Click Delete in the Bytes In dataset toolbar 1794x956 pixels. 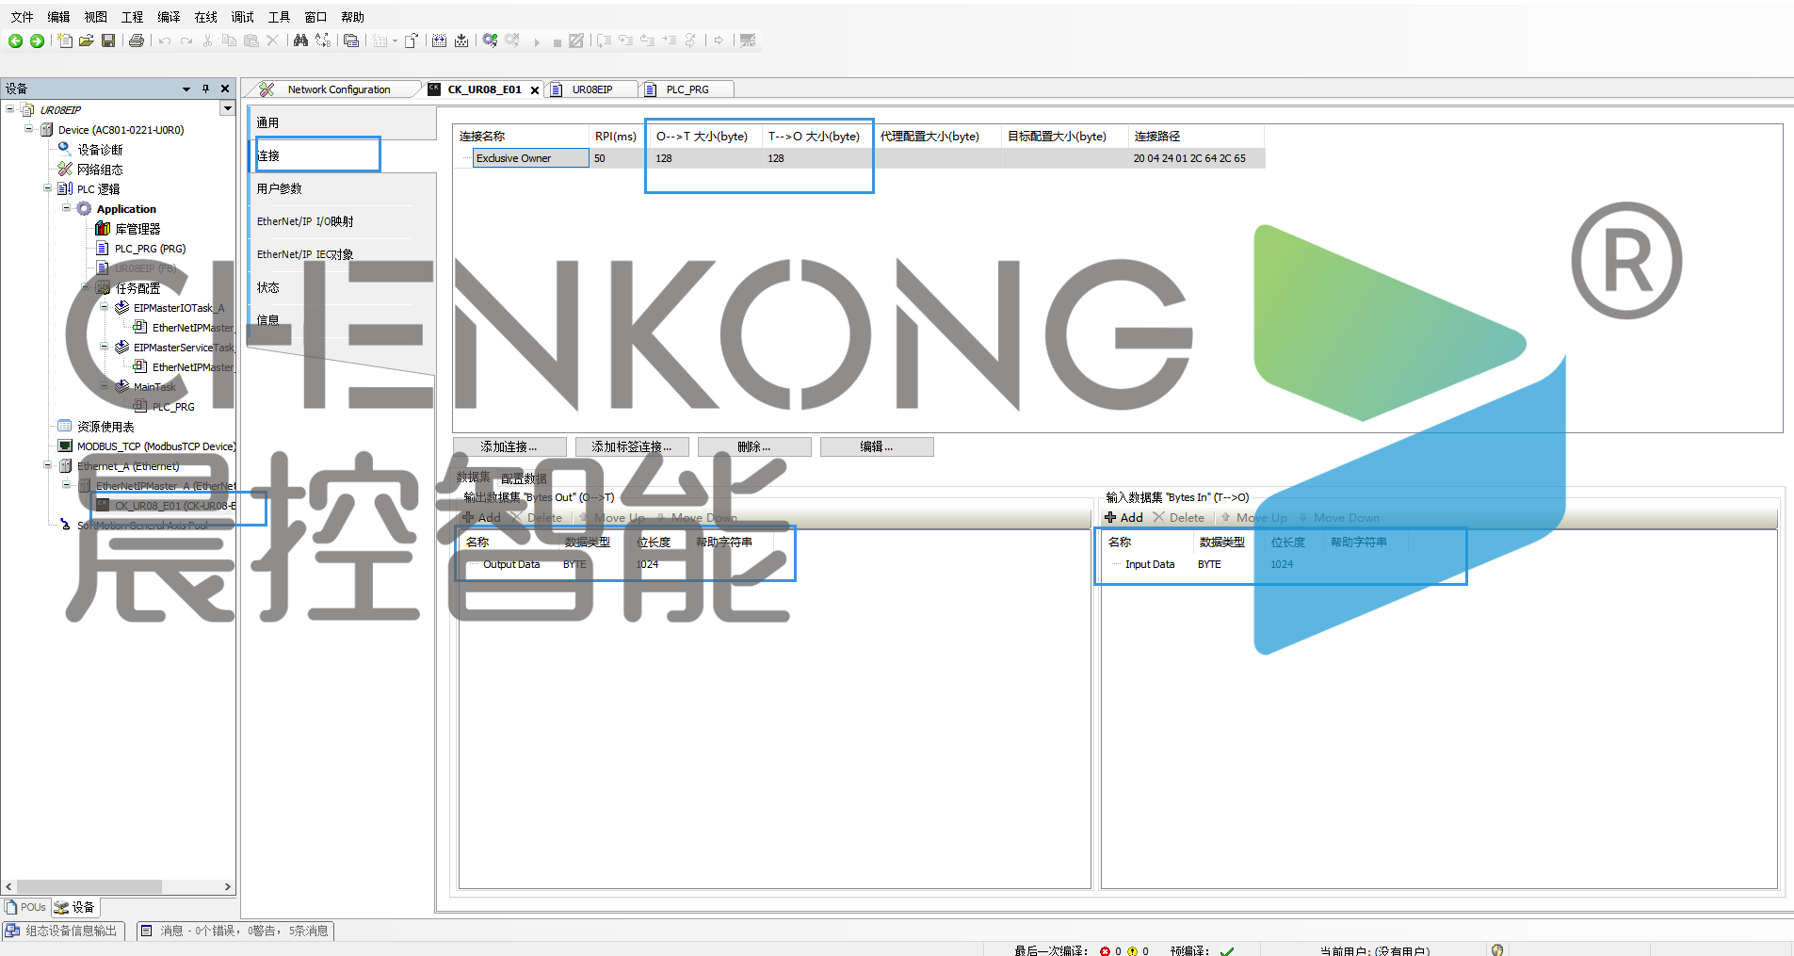[x=1179, y=517]
